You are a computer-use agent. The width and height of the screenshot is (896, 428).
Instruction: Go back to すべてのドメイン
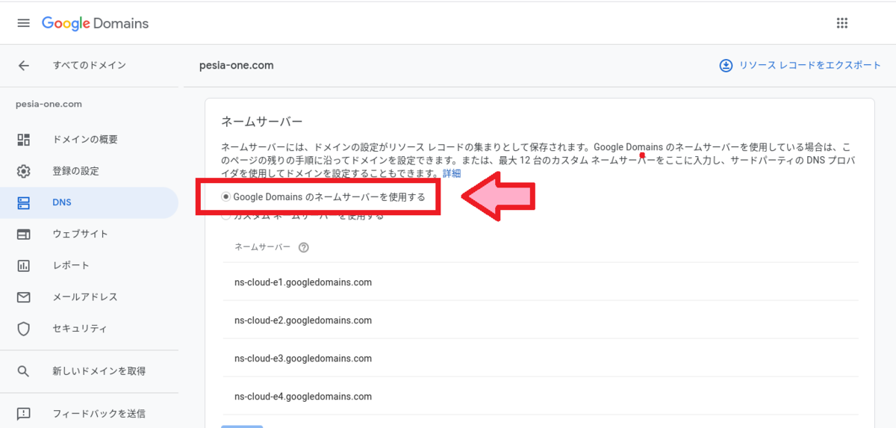click(x=90, y=66)
